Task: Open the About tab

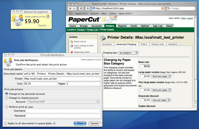Action: coord(169,26)
